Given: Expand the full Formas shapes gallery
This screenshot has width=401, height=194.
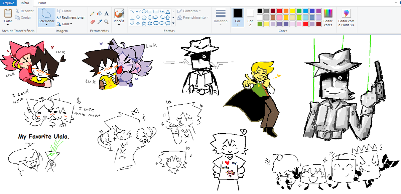Looking at the screenshot, I should 173,23.
